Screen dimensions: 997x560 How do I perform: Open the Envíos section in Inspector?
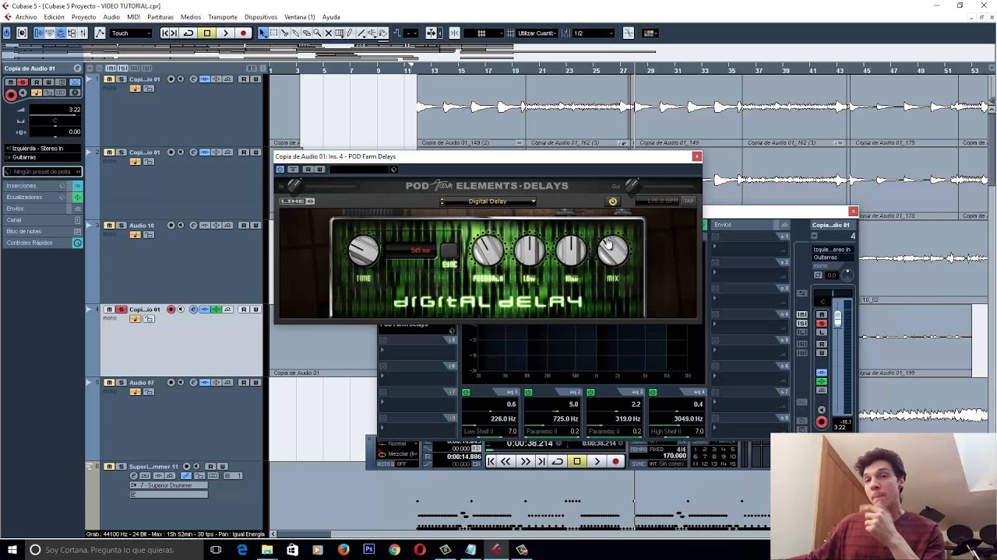[x=43, y=208]
